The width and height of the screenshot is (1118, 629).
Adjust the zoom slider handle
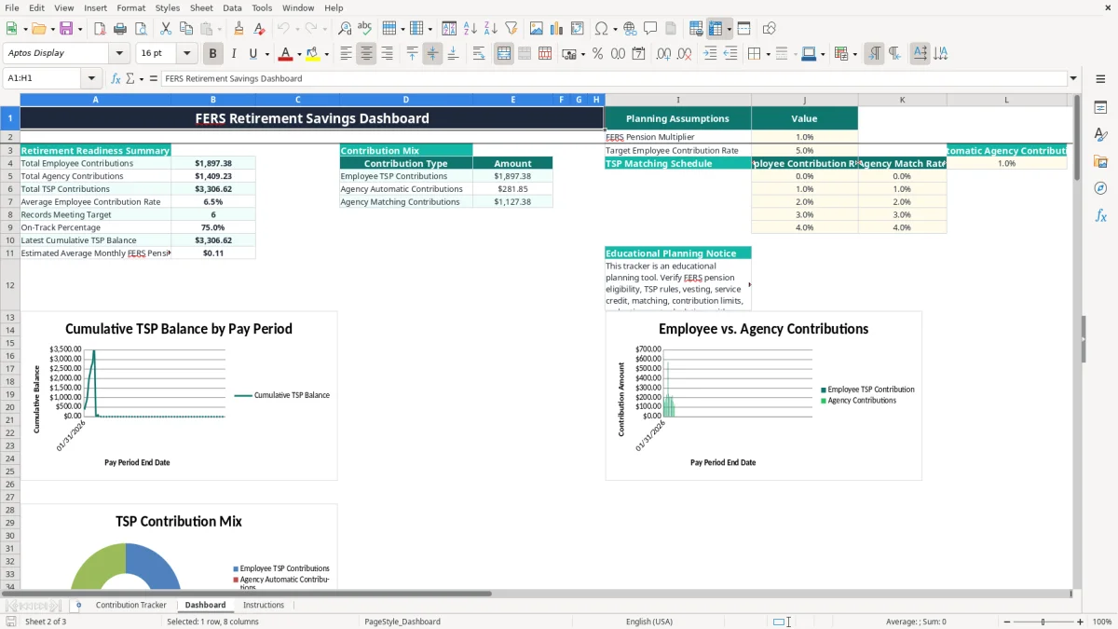coord(1043,622)
